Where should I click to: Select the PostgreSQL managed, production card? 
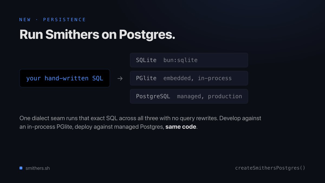189,96
